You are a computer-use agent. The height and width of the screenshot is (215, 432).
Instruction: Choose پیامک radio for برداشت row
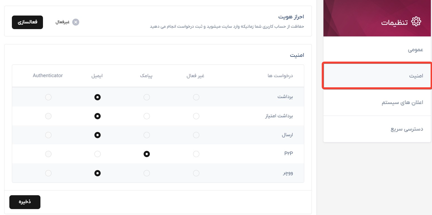click(147, 97)
